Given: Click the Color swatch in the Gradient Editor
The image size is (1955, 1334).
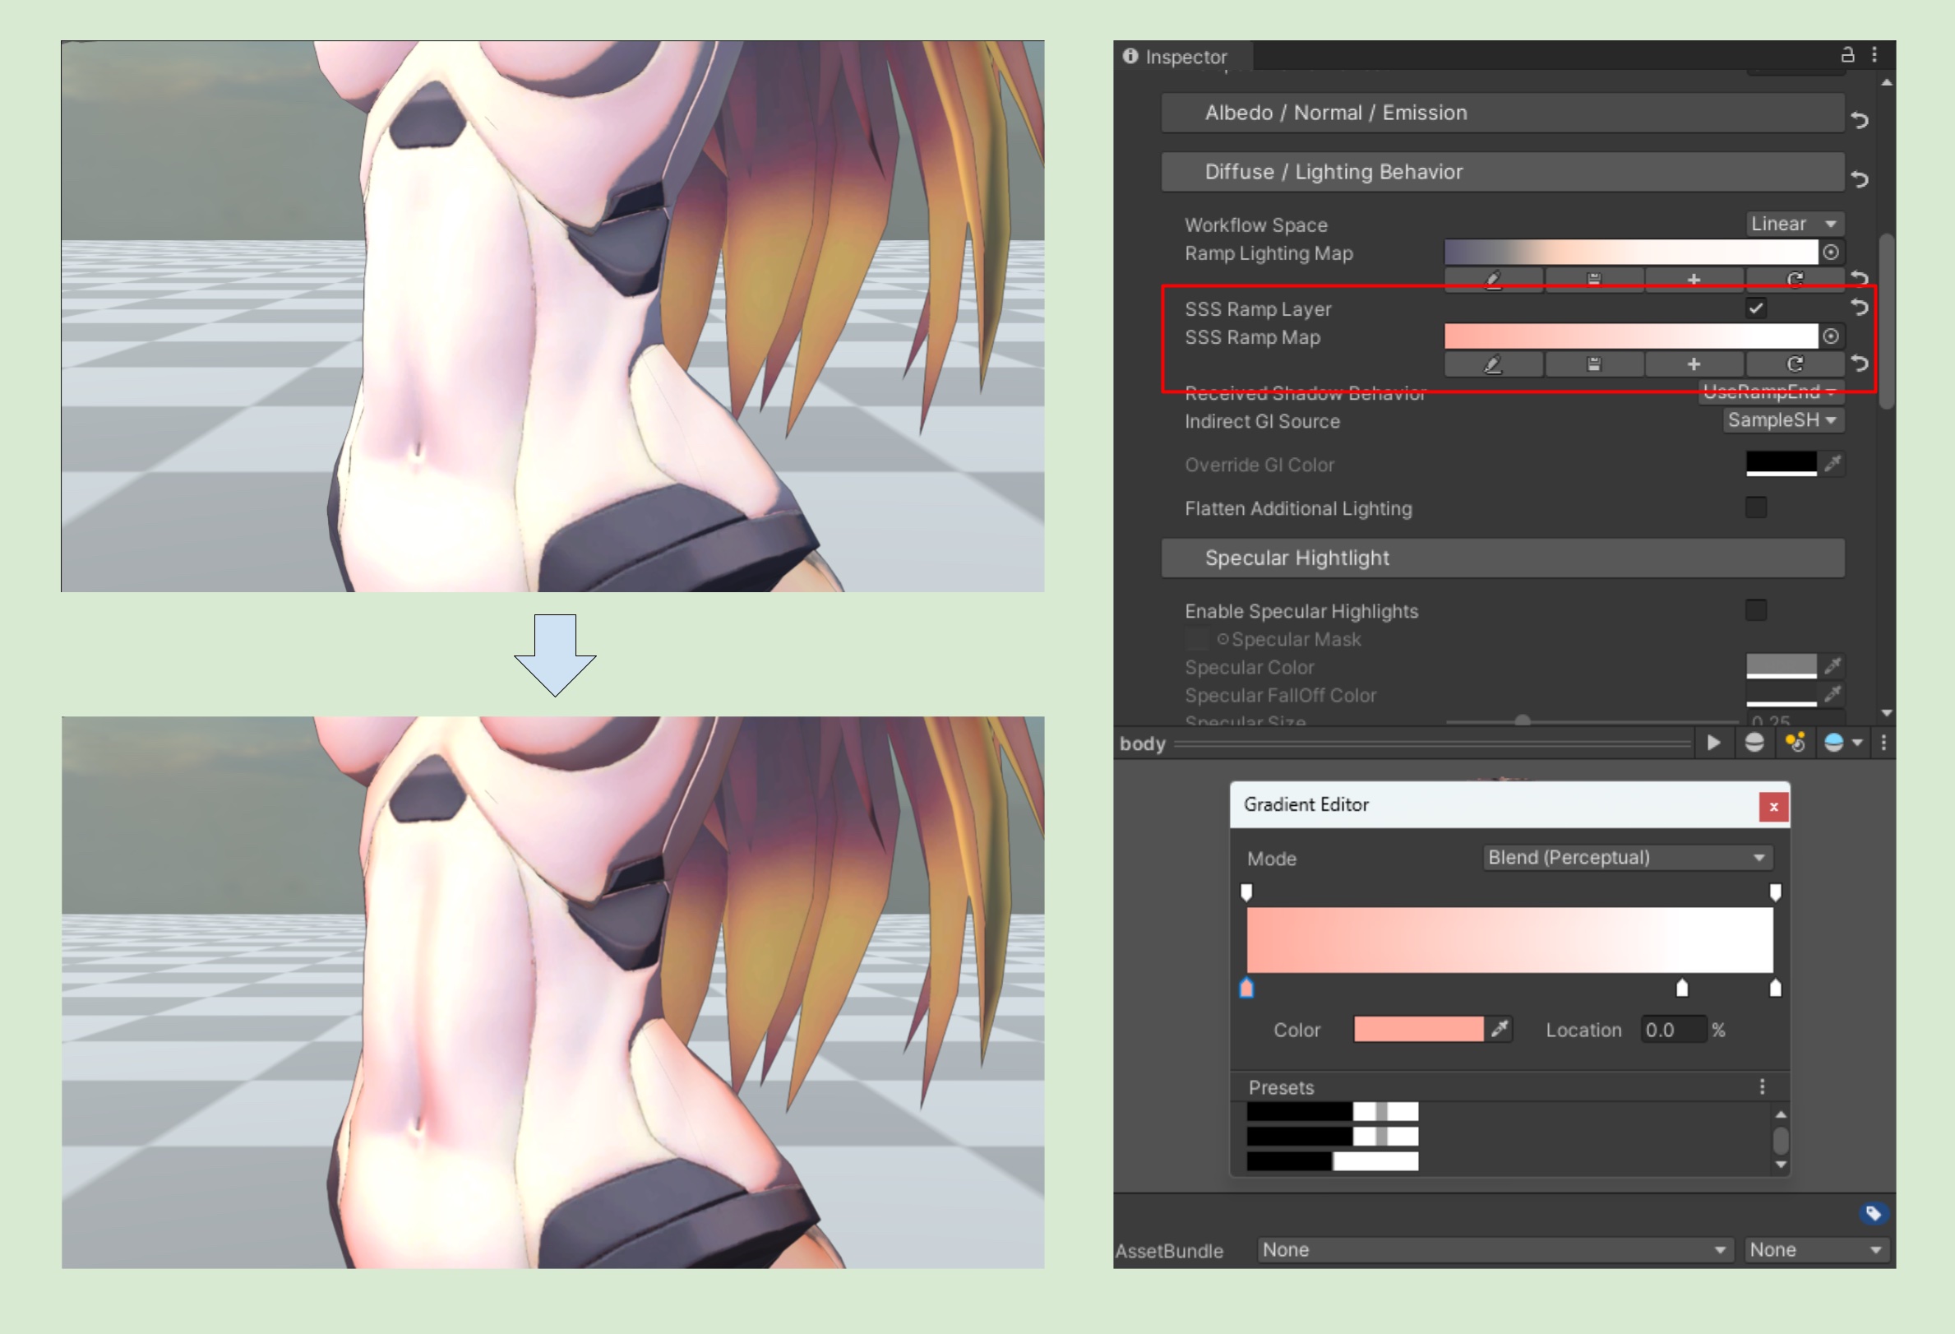Looking at the screenshot, I should pyautogui.click(x=1418, y=1030).
